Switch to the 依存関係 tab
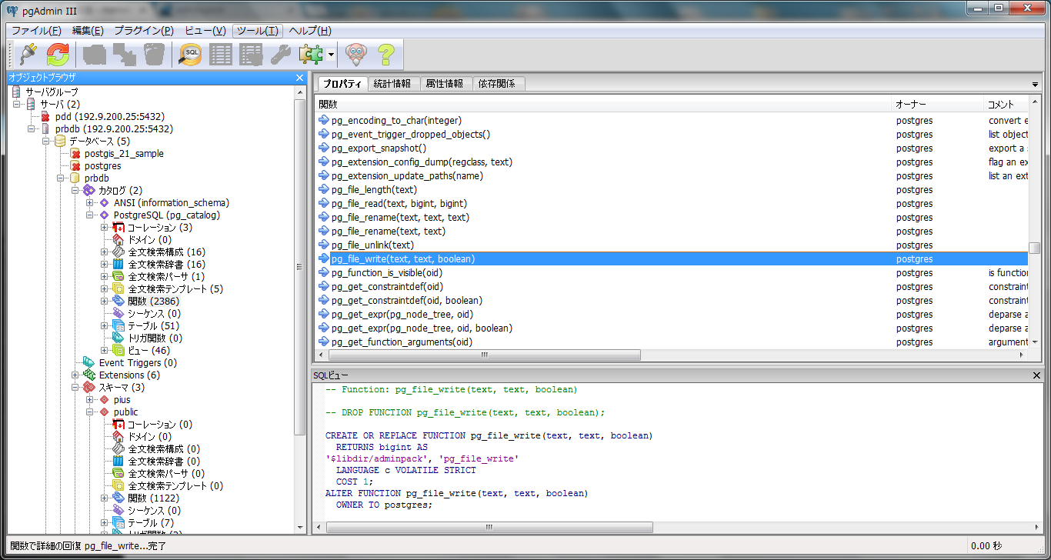The image size is (1051, 560). tap(497, 84)
